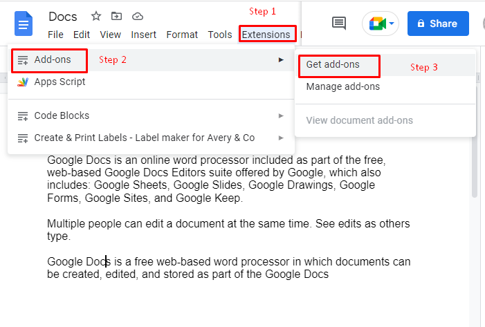Choose Manage add-ons
Viewport: 485px width, 327px height.
pos(385,86)
